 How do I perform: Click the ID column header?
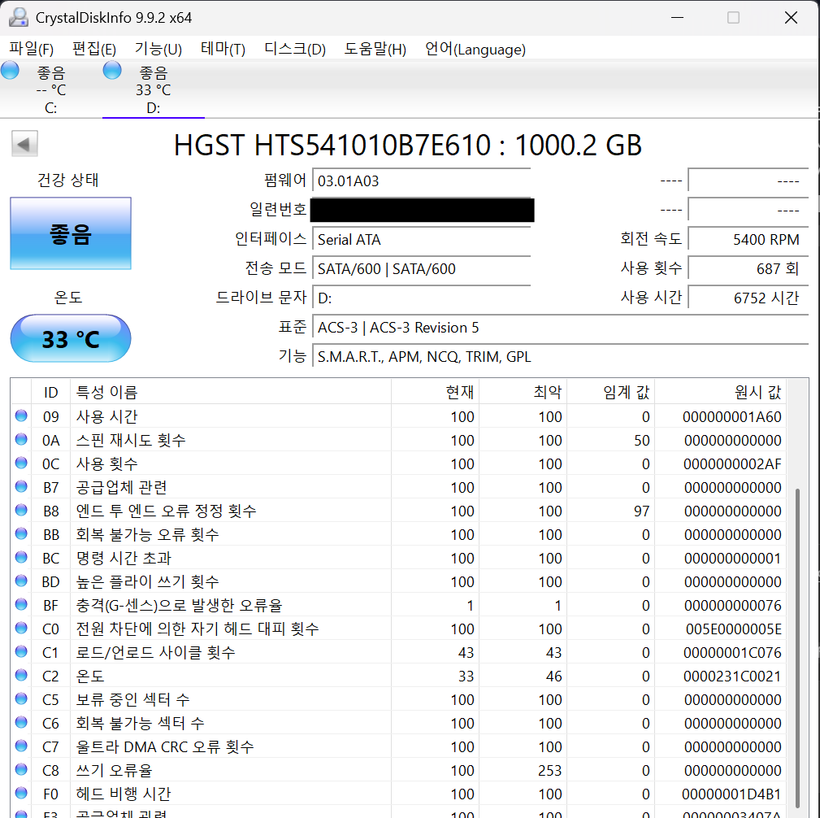coord(50,391)
